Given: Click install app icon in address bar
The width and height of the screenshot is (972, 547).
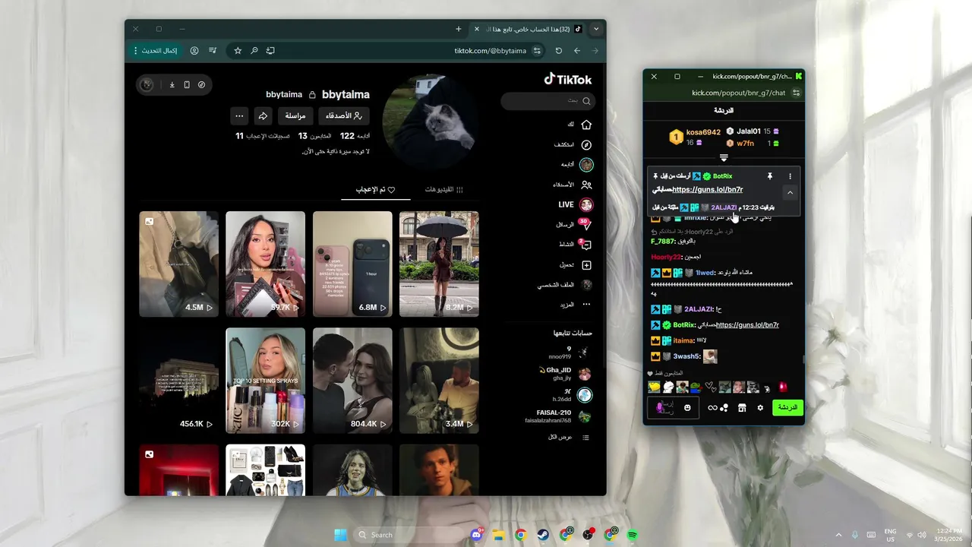Looking at the screenshot, I should click(x=270, y=50).
